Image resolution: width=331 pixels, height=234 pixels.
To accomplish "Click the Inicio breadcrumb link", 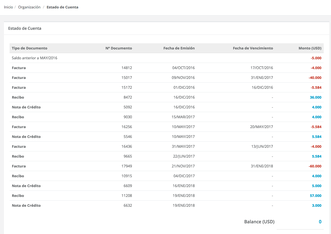I will pos(8,7).
